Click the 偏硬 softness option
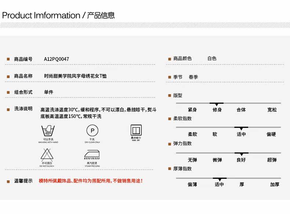Viewport: 290px width, 214px height. (x=271, y=134)
